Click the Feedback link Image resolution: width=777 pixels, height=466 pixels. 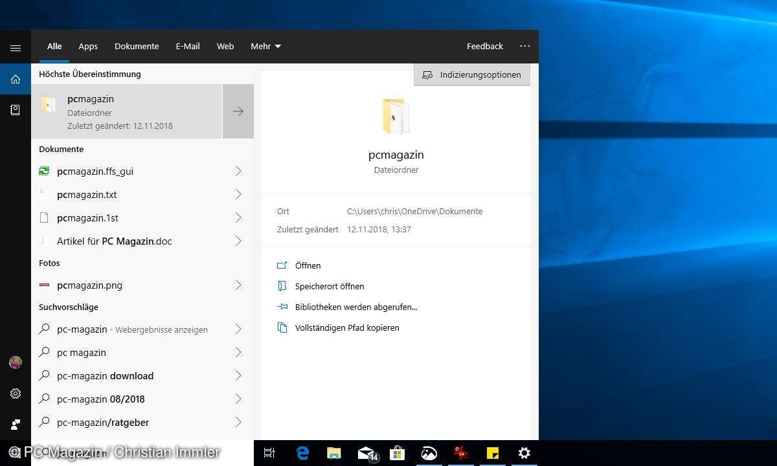pyautogui.click(x=485, y=46)
